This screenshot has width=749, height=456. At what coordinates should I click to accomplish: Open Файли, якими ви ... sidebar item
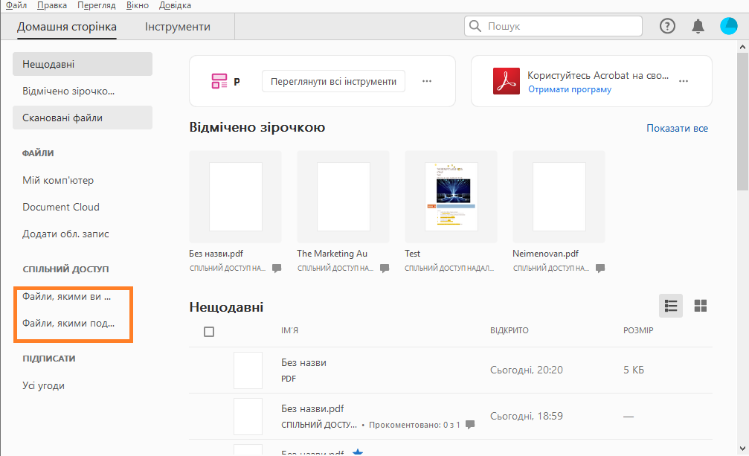click(x=66, y=297)
